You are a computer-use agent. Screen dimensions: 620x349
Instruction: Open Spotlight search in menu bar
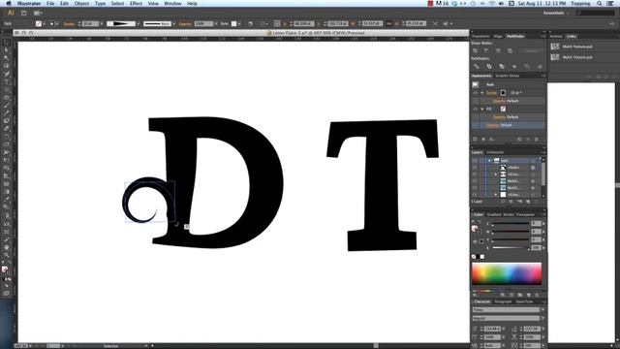click(x=600, y=3)
